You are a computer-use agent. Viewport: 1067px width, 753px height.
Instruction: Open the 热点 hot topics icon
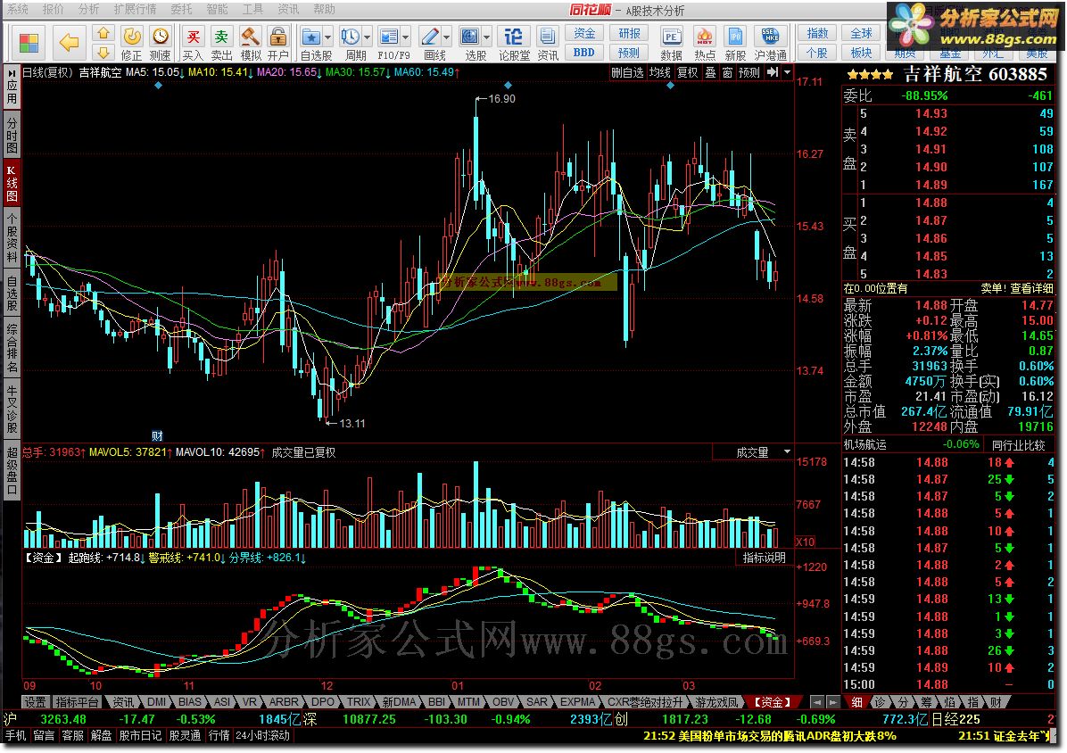[x=704, y=43]
